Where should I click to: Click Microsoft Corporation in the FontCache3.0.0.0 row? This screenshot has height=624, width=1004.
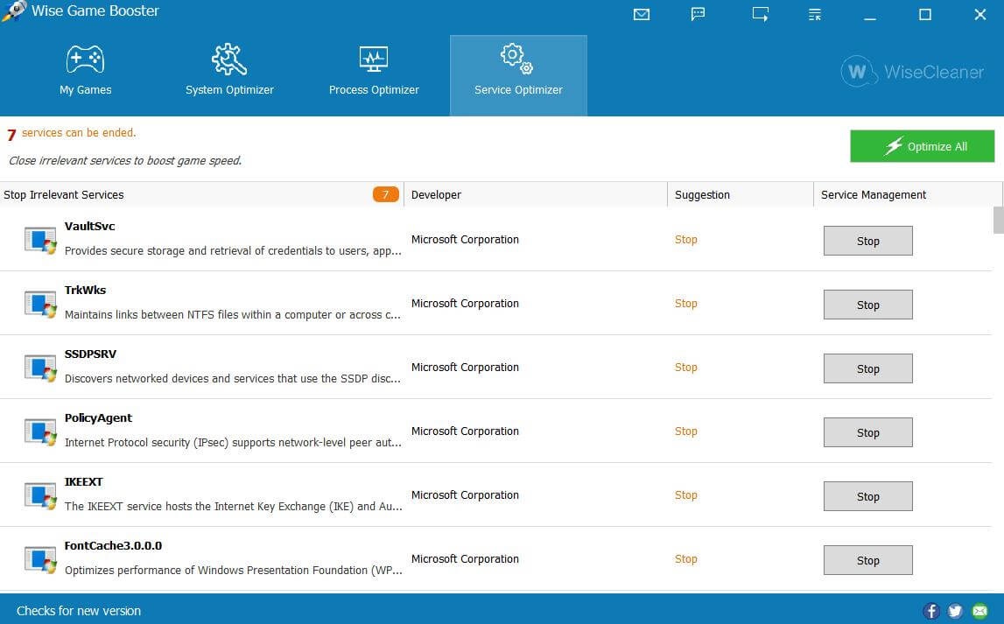tap(465, 558)
